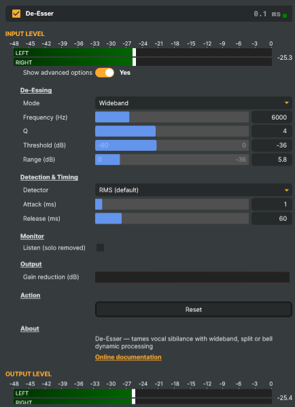The image size is (295, 407).
Task: Click the orange arrow on Mode dropdown
Action: point(286,103)
